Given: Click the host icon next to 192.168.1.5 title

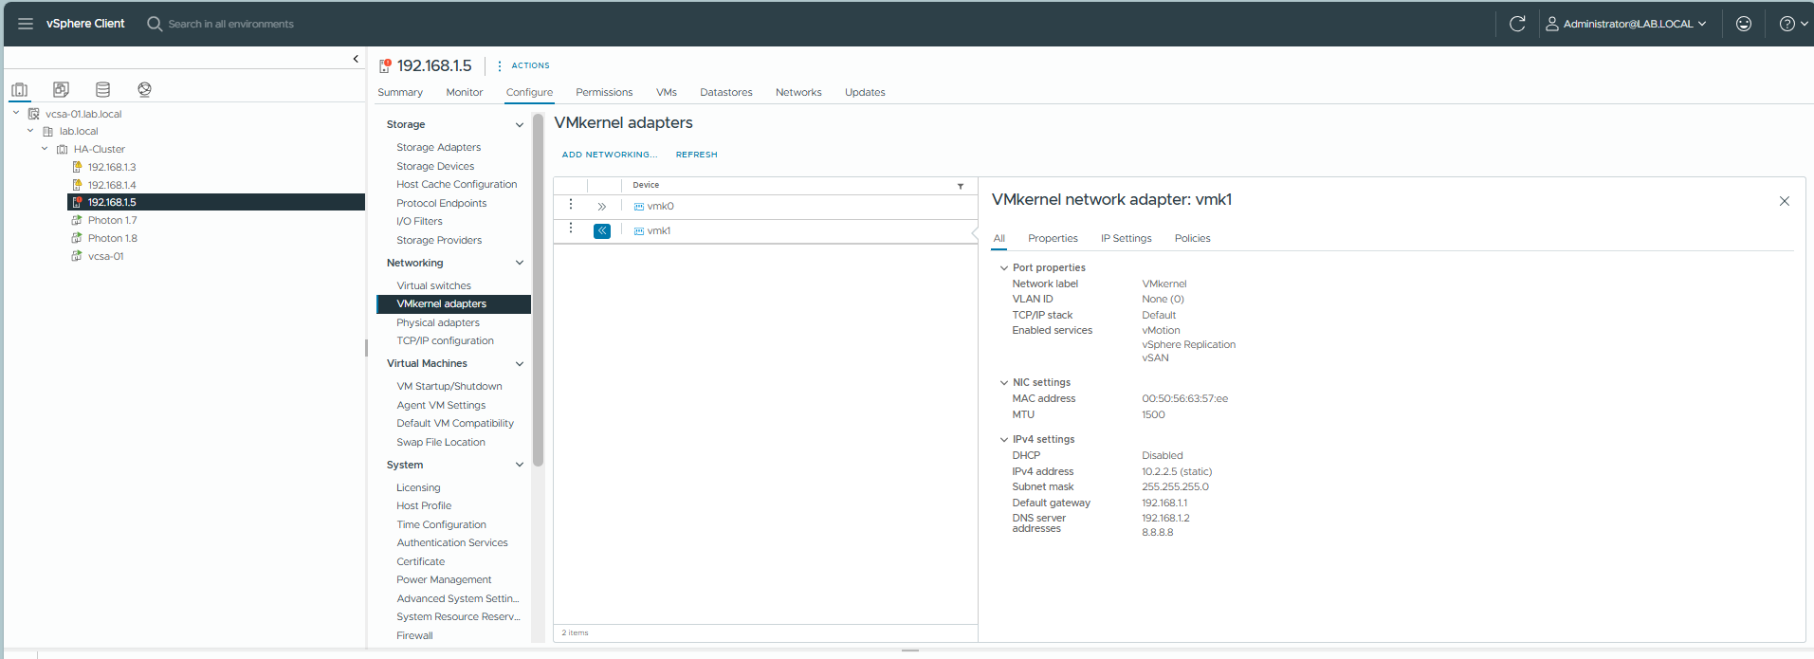Looking at the screenshot, I should point(385,65).
